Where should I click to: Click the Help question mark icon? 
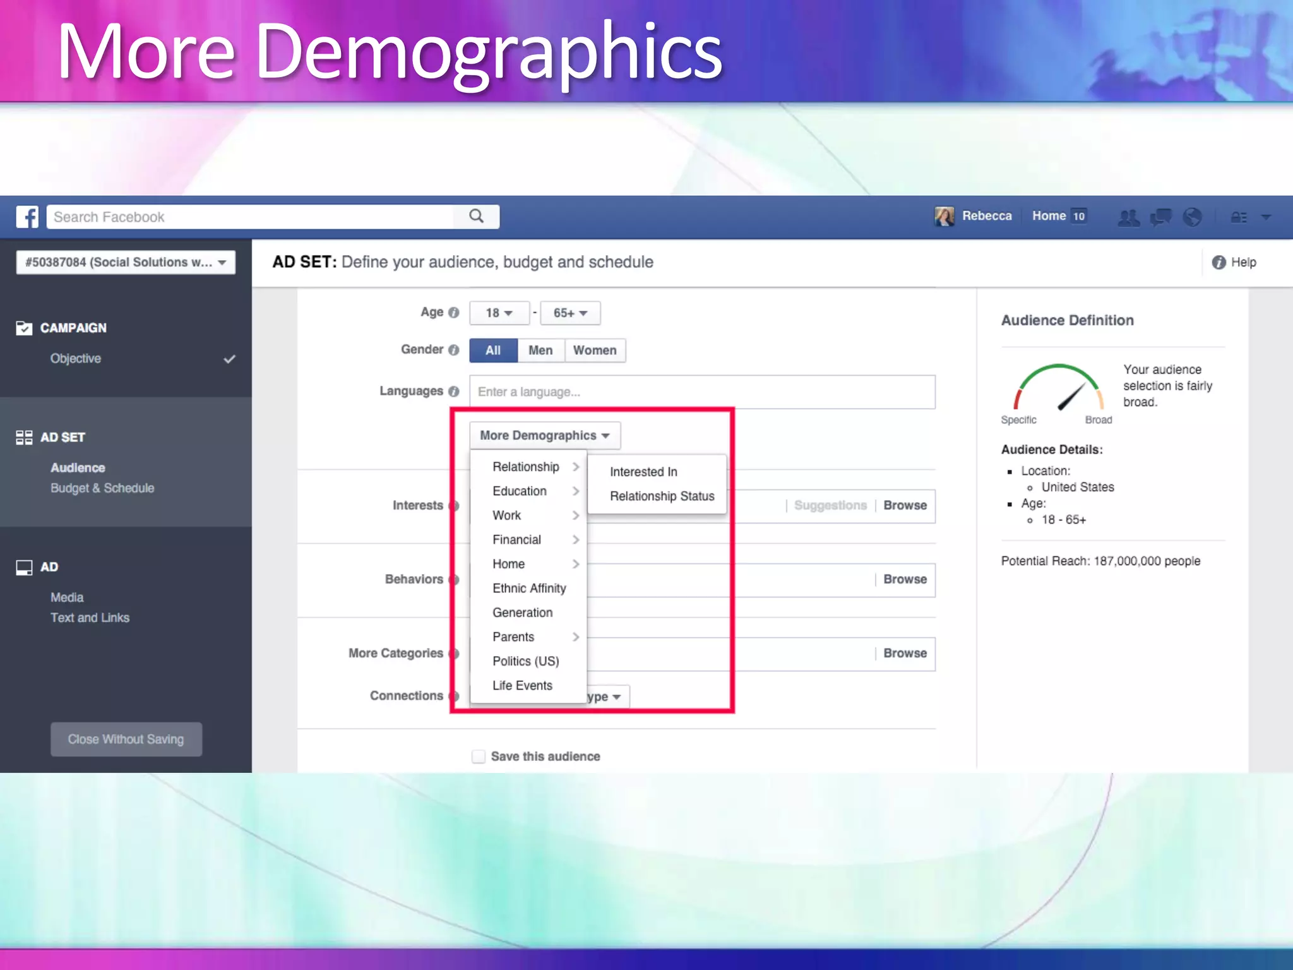tap(1219, 262)
